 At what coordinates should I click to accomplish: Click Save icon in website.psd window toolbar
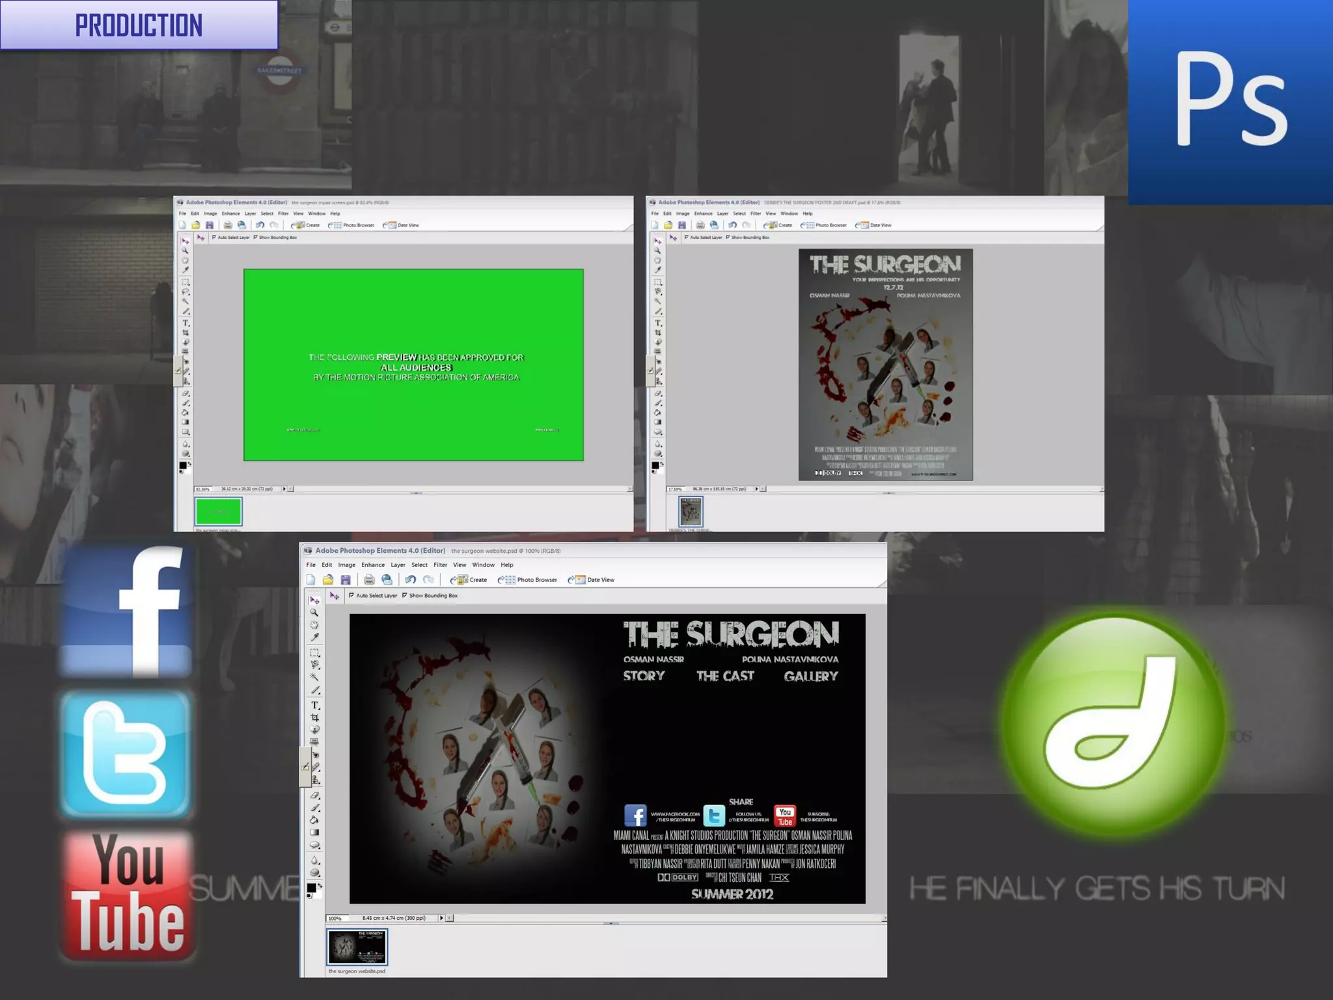point(346,579)
